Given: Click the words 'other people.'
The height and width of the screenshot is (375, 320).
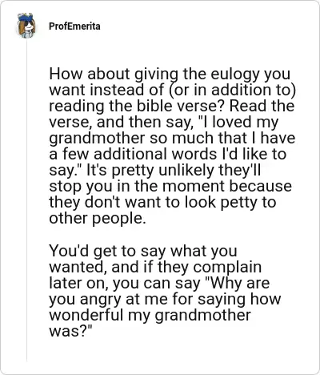Looking at the screenshot, I should [98, 218].
